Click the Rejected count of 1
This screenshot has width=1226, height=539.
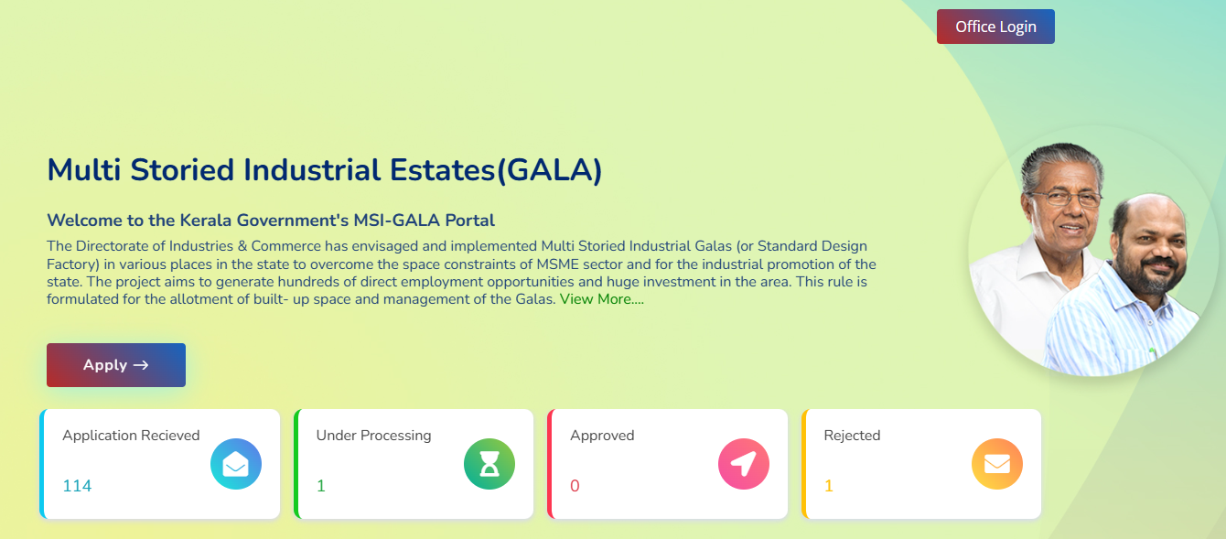click(829, 486)
